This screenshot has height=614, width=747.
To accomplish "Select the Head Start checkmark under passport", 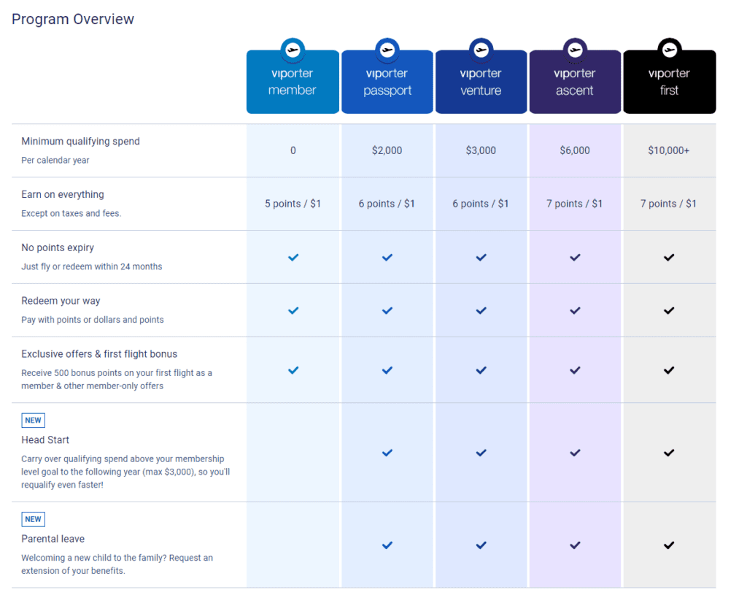I will (x=387, y=452).
